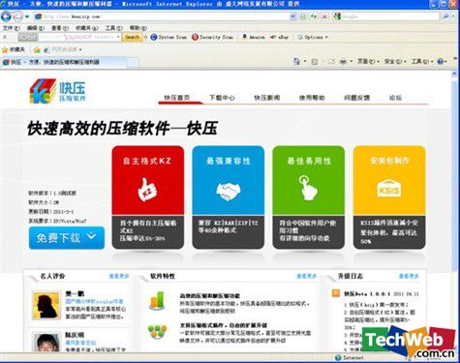Screen dimensions: 460x363
Task: Click the green plugin blocks feature icon
Action: point(157,332)
